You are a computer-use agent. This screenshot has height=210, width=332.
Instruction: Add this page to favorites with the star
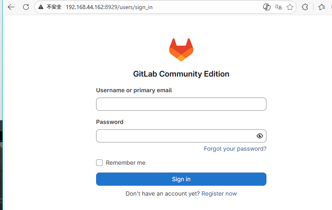(x=290, y=7)
